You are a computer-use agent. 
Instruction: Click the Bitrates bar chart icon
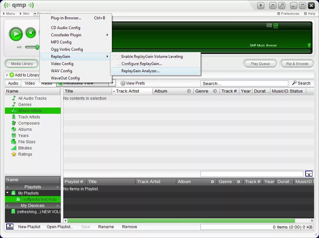(14, 148)
